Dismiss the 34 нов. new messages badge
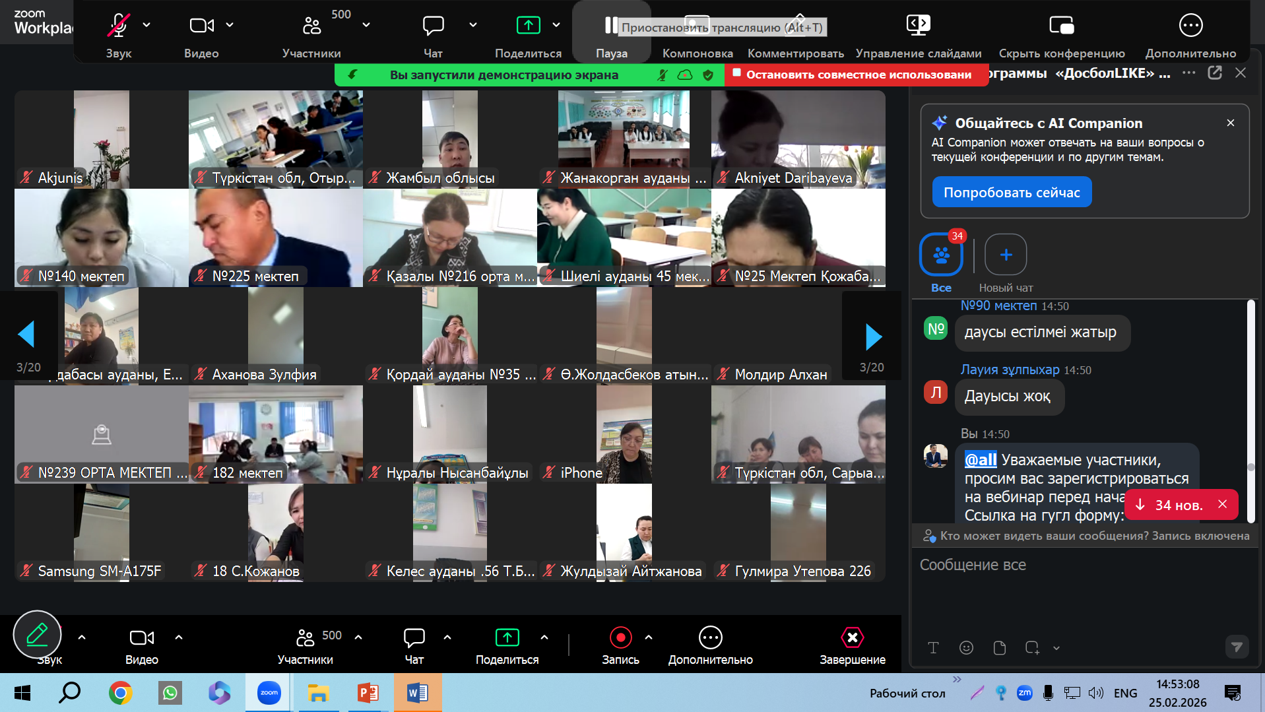This screenshot has width=1265, height=712. [x=1223, y=504]
